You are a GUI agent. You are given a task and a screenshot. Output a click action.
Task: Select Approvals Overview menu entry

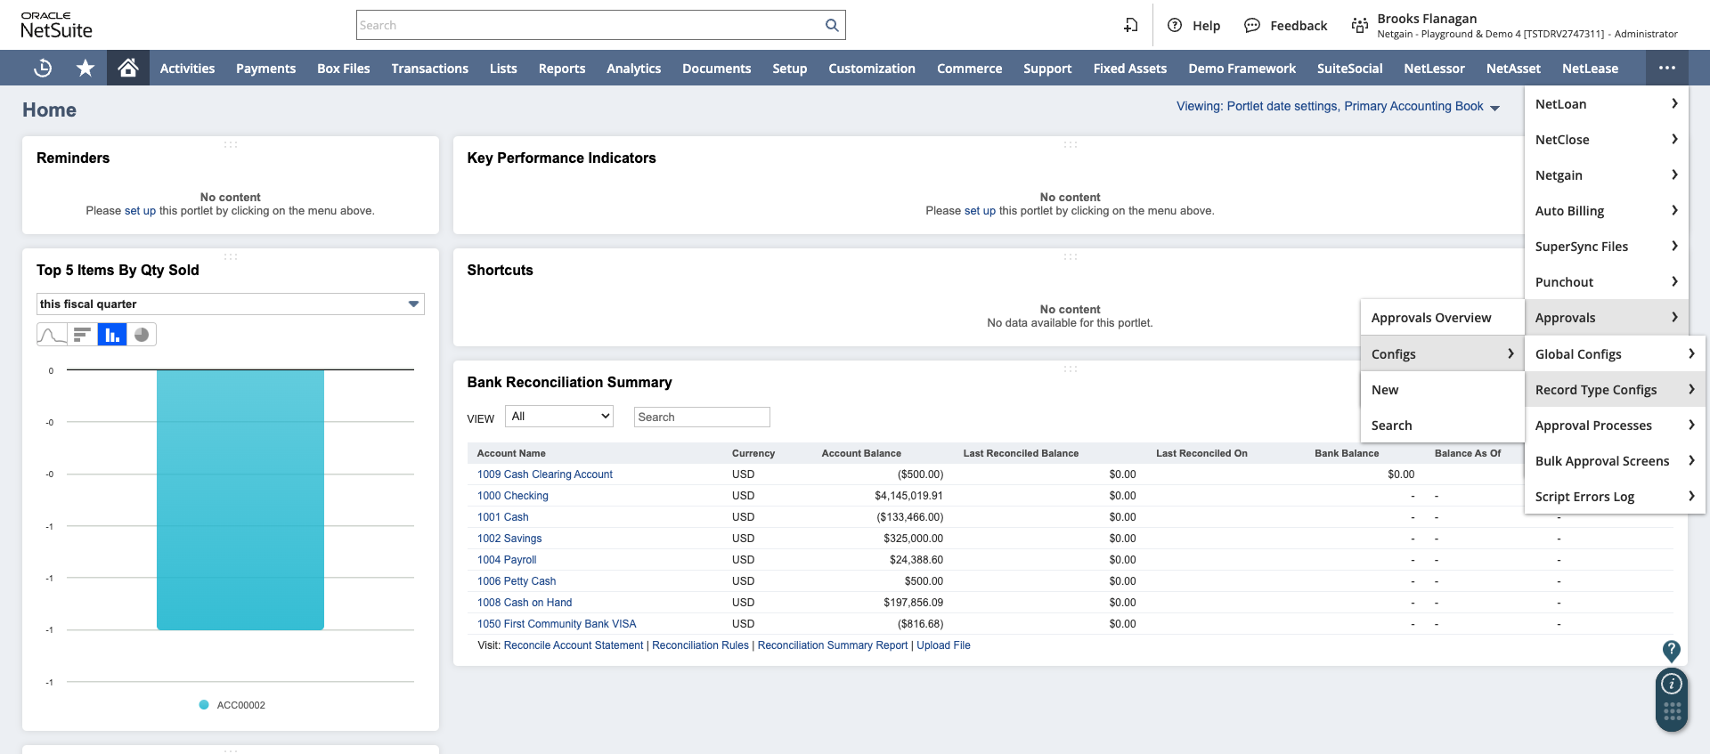(1430, 318)
